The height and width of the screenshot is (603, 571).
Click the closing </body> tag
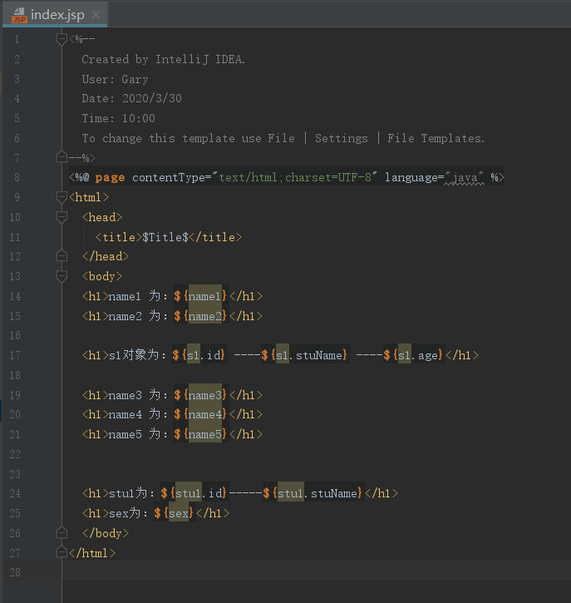click(106, 533)
